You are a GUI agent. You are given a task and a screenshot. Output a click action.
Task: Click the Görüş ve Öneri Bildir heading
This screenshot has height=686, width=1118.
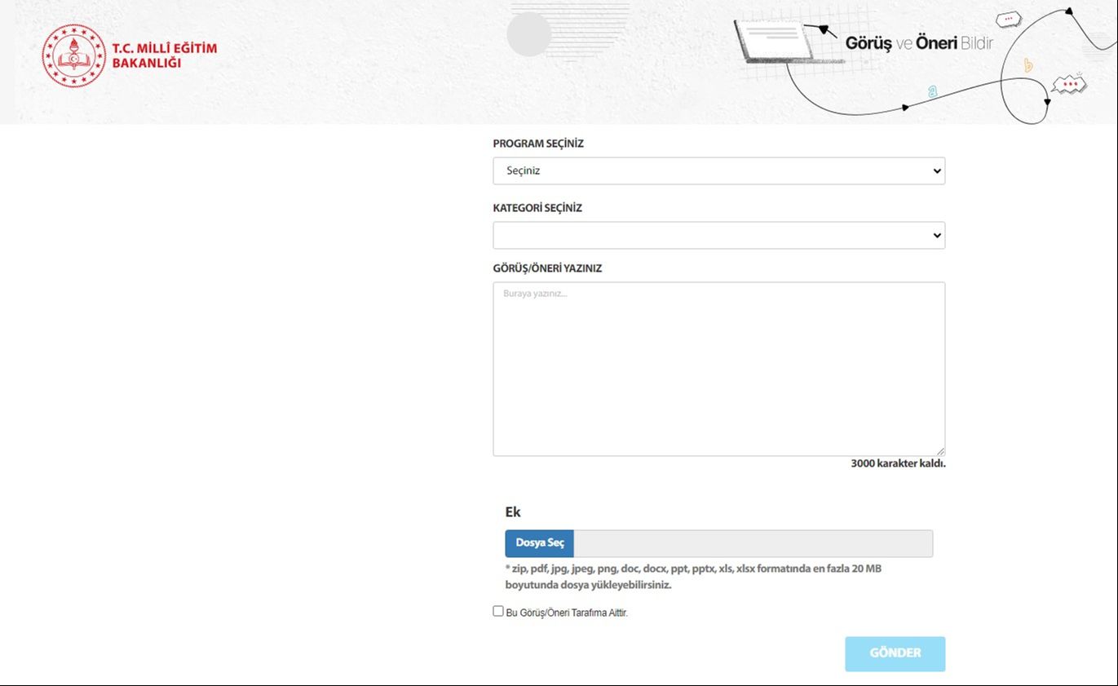point(919,43)
